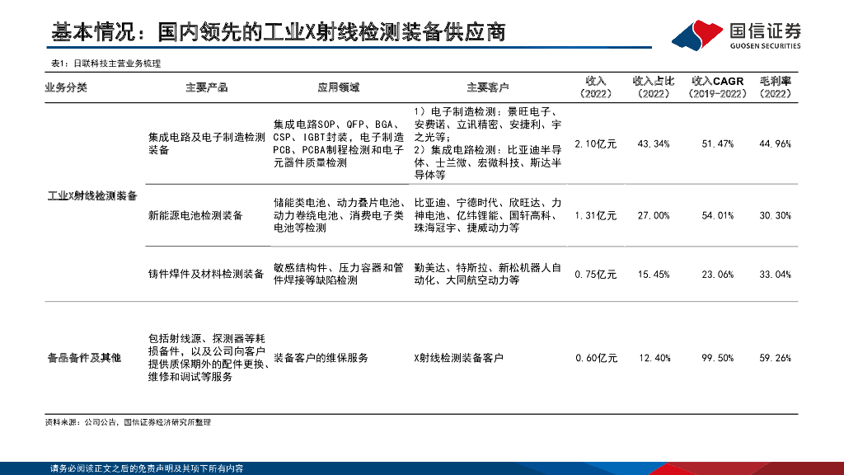
Task: Click the GUOSEN SECURITIES English text
Action: tap(766, 46)
